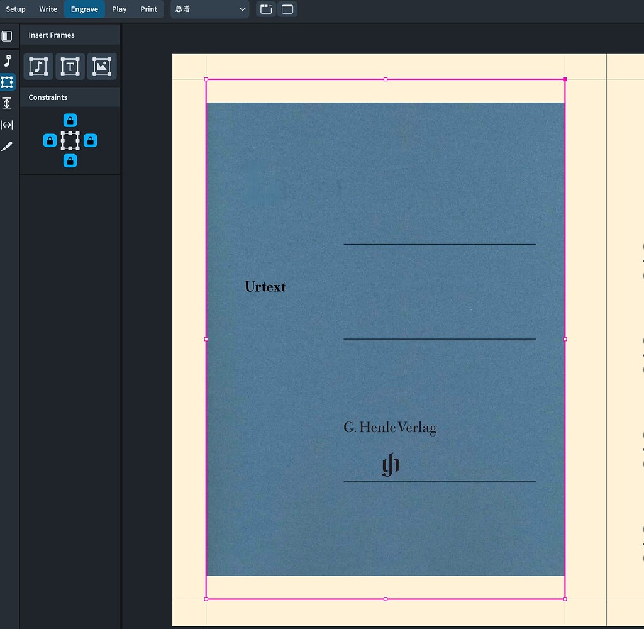The image size is (644, 629).
Task: Insert a Text Frame
Action: 70,66
